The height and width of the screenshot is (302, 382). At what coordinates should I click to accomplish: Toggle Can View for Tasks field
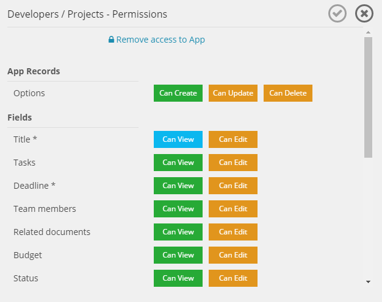pyautogui.click(x=178, y=163)
